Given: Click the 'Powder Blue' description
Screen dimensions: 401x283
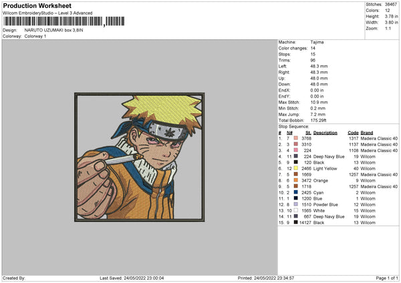Looking at the screenshot, I should point(325,204).
